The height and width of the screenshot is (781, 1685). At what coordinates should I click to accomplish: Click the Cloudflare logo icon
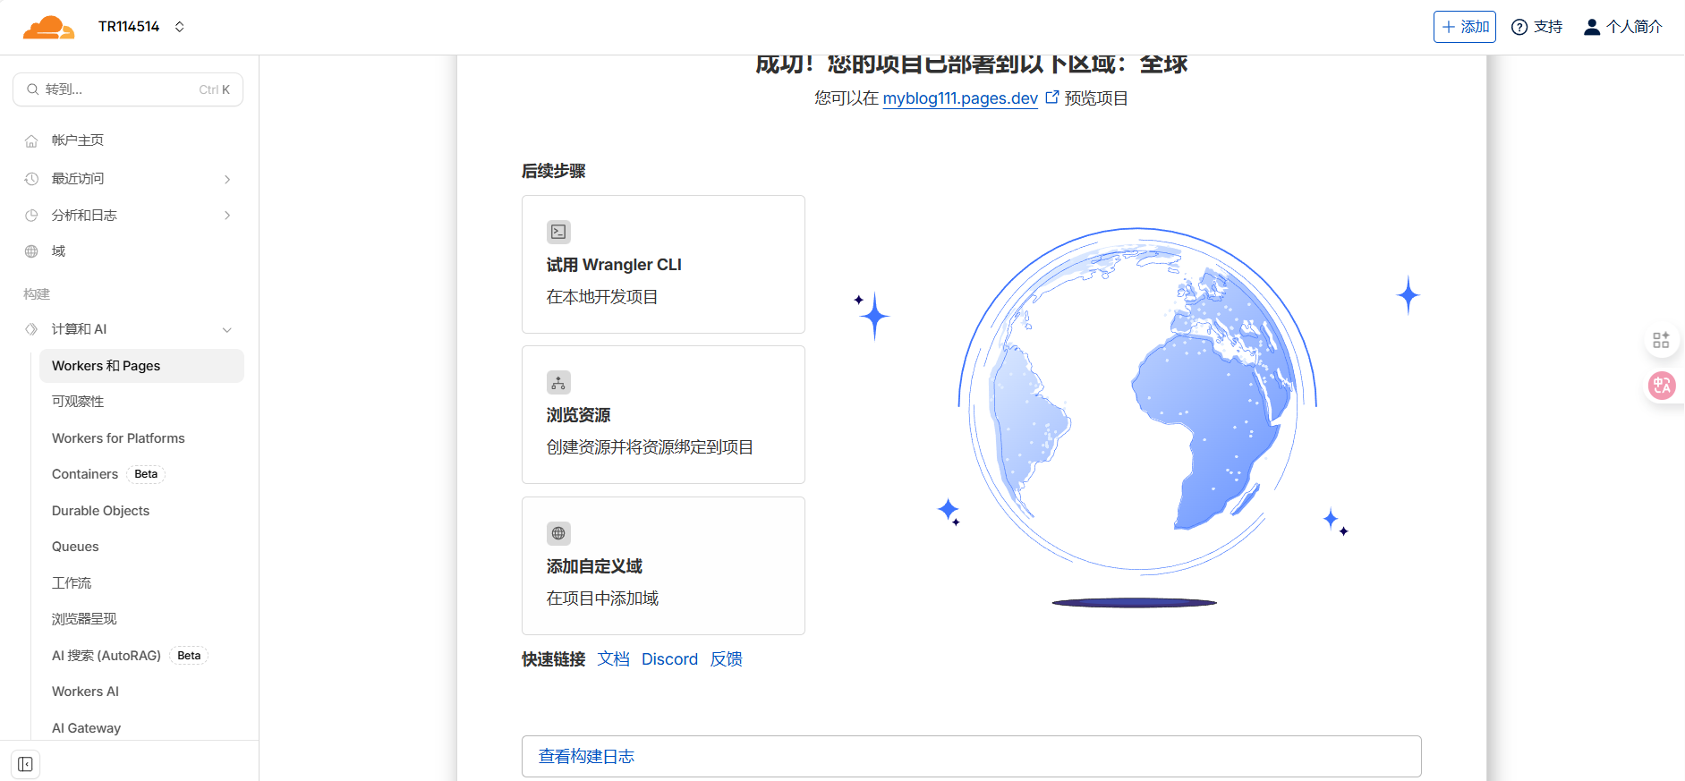click(x=48, y=27)
